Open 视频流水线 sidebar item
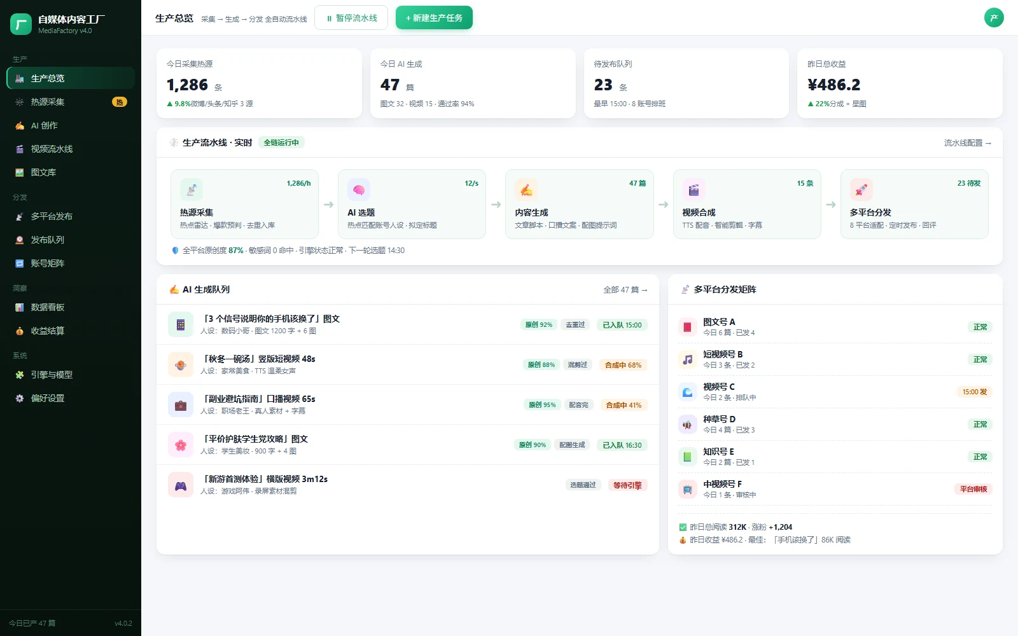 (x=71, y=149)
